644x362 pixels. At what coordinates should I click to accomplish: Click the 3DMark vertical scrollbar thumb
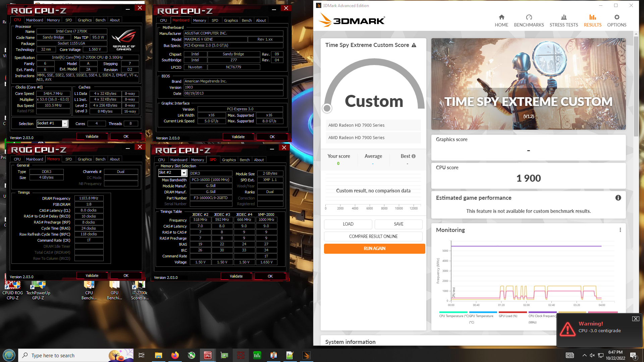[636, 86]
